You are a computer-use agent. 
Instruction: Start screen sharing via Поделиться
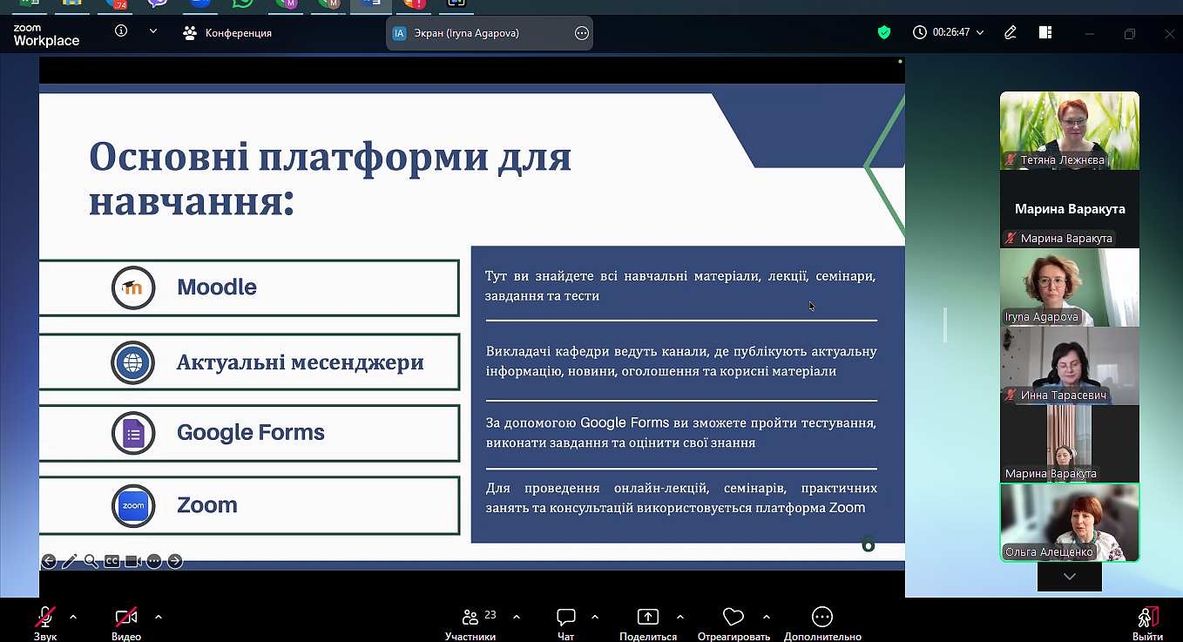tap(648, 623)
